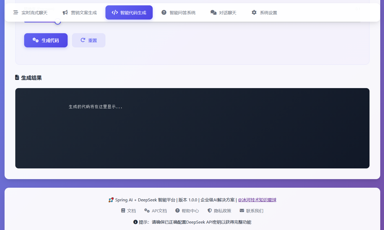Click the chat bubbles icon for 对话聊天

point(213,13)
